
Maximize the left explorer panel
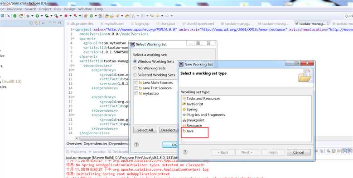coord(59,23)
